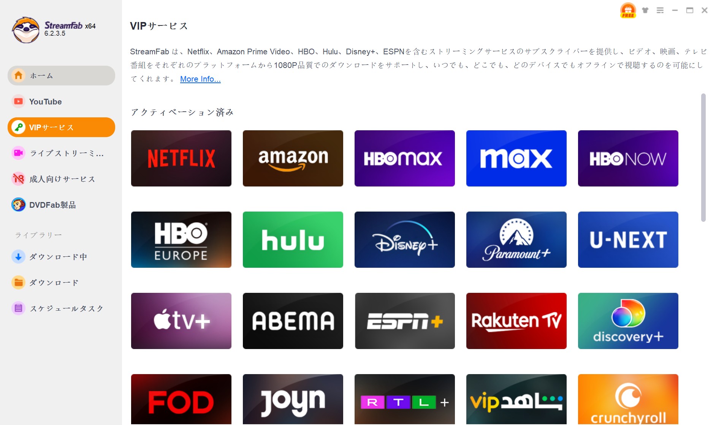This screenshot has height=425, width=716.
Task: Open theme settings via the t-shirt icon
Action: 645,10
